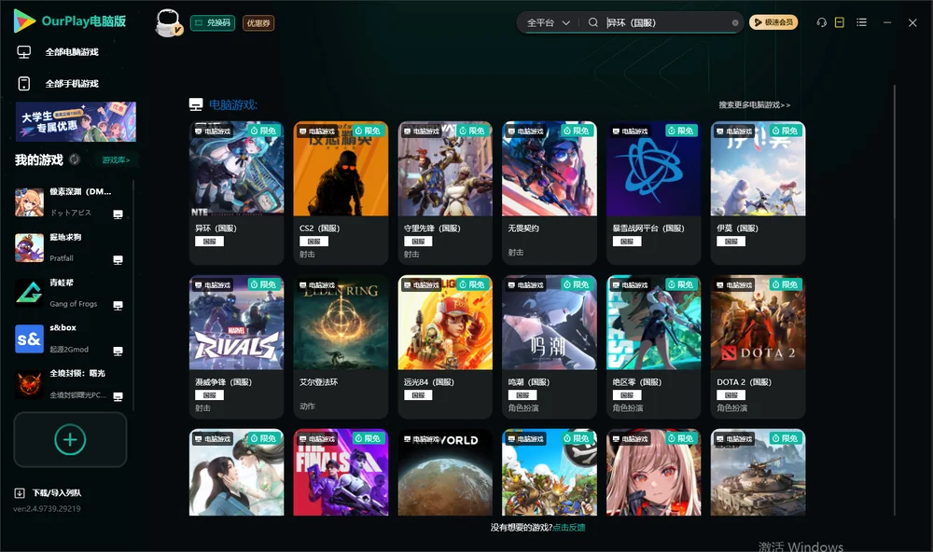Click the OurPlay logo

tap(70, 21)
